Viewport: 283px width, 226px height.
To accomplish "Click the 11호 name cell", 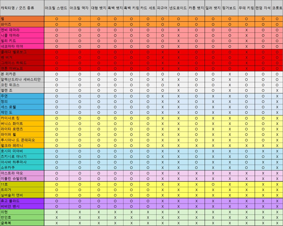I will click(22, 184).
